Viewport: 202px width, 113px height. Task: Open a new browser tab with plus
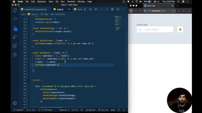click(x=177, y=6)
